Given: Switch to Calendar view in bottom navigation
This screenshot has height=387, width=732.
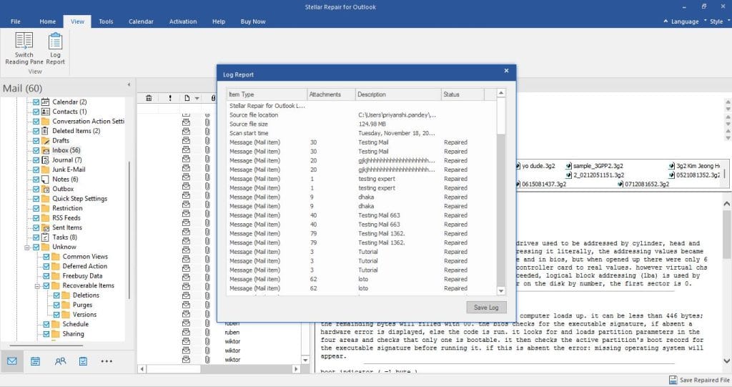Looking at the screenshot, I should tap(36, 361).
